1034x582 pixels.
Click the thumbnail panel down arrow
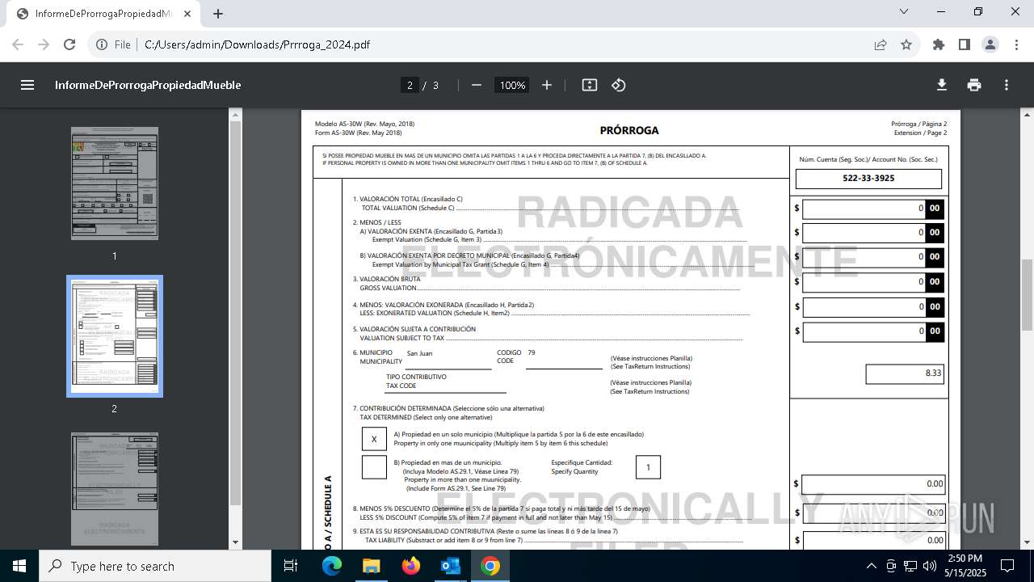(236, 542)
